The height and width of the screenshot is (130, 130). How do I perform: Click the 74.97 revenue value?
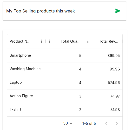115,96
